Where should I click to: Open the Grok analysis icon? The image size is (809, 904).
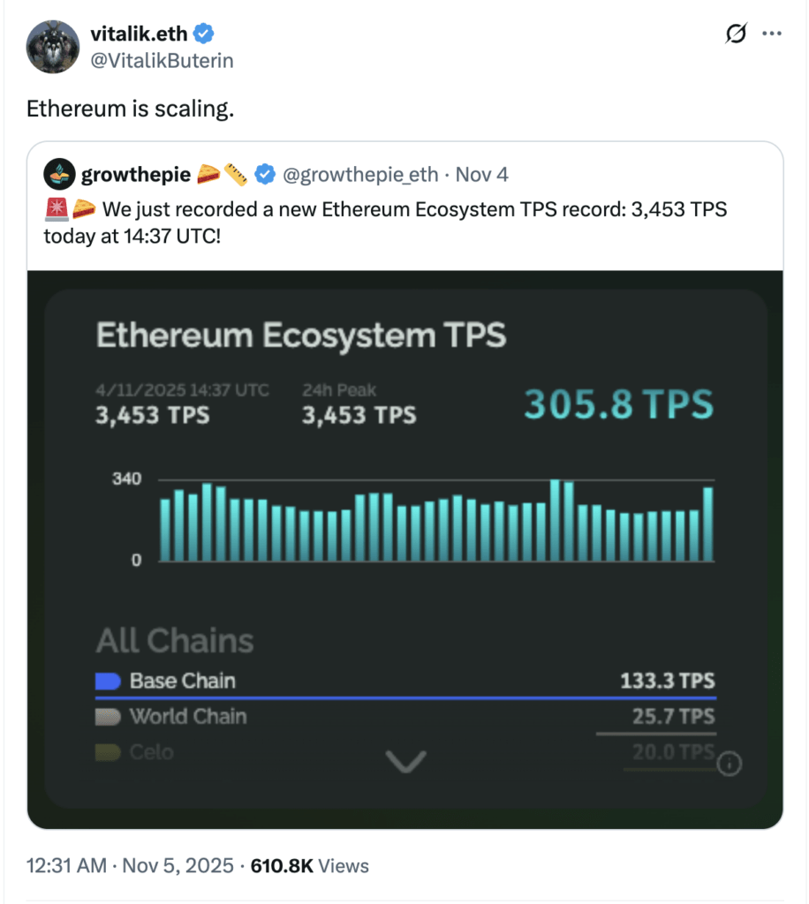pyautogui.click(x=737, y=33)
